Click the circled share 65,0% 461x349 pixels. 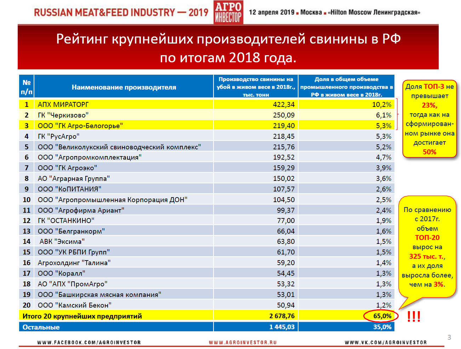pyautogui.click(x=382, y=316)
